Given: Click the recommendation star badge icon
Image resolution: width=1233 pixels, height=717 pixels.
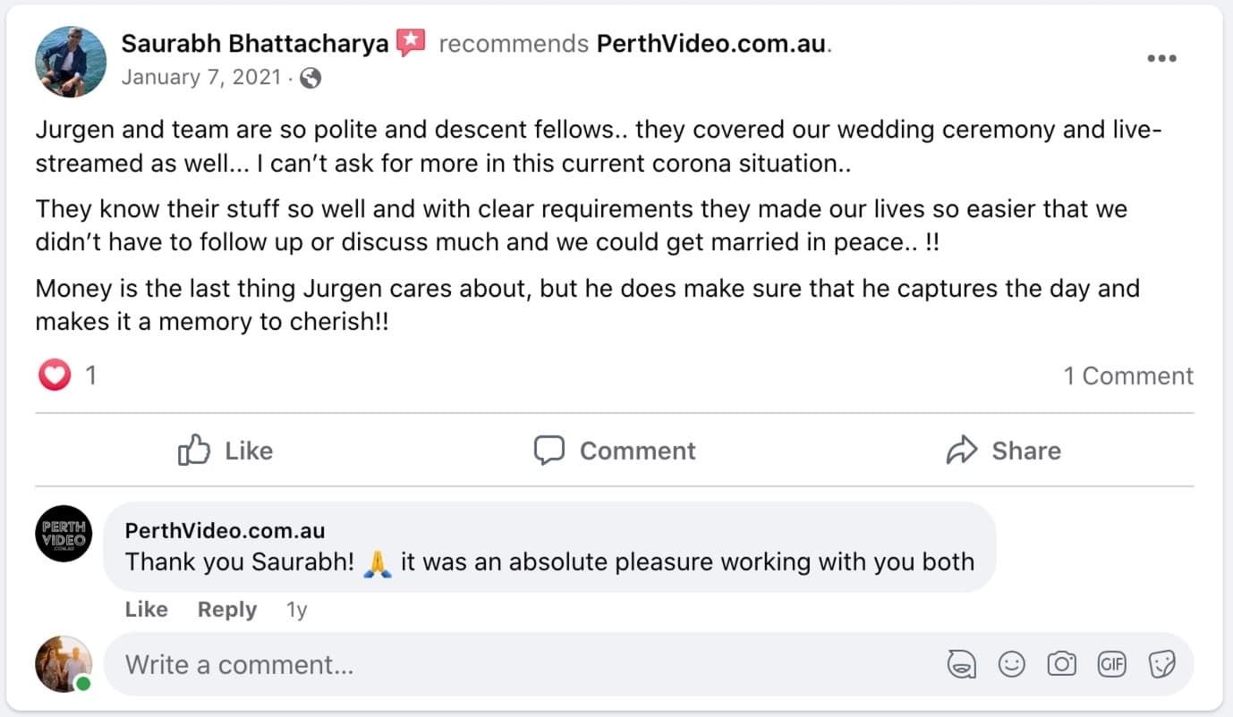Looking at the screenshot, I should [411, 42].
